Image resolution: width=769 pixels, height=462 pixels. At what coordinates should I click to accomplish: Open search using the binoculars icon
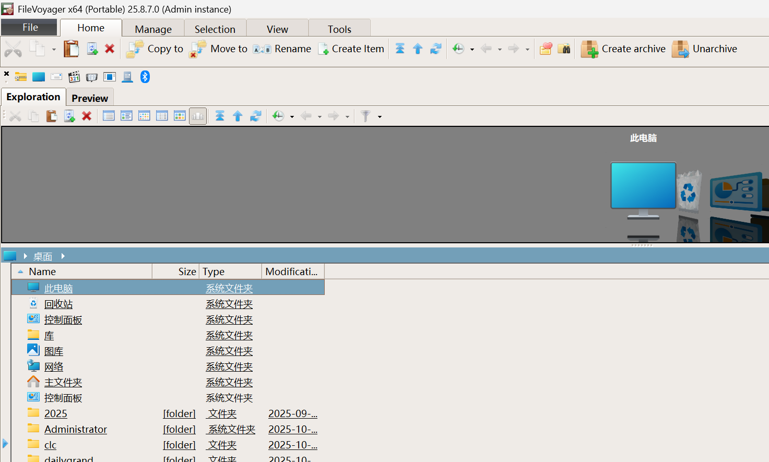(x=564, y=48)
